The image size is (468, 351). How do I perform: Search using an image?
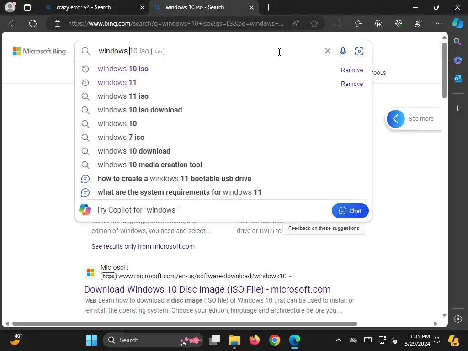pyautogui.click(x=359, y=51)
